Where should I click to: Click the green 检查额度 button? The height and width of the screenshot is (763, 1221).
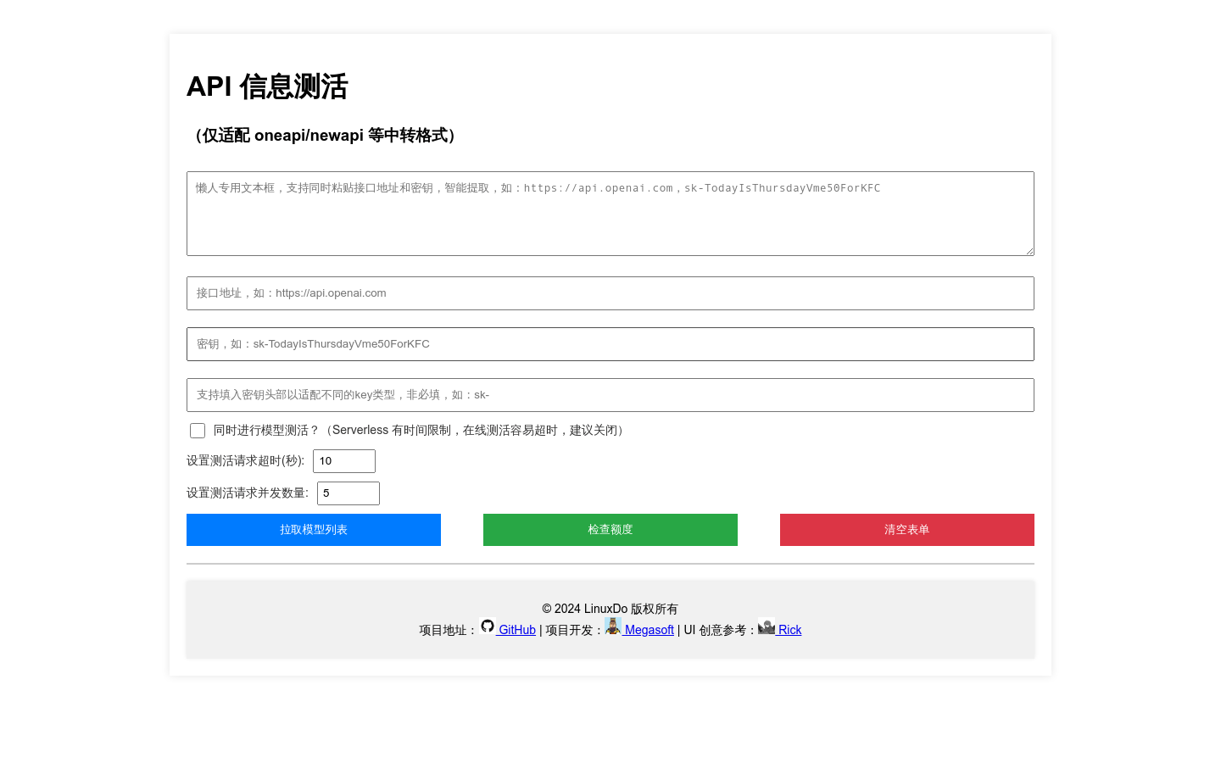(x=610, y=530)
